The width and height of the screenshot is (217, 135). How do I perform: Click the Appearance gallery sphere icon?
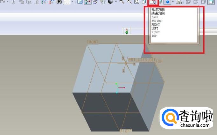click(110, 2)
